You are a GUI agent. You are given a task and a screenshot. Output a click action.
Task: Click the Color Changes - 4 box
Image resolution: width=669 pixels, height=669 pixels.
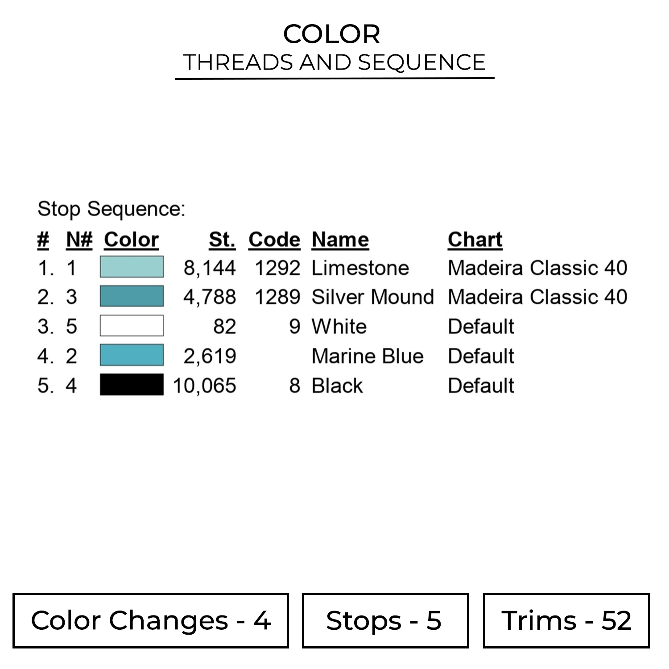[x=151, y=620]
